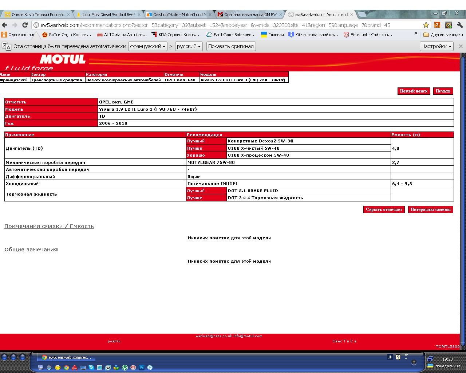Click the Французский language breadcrumb cell

pos(15,80)
